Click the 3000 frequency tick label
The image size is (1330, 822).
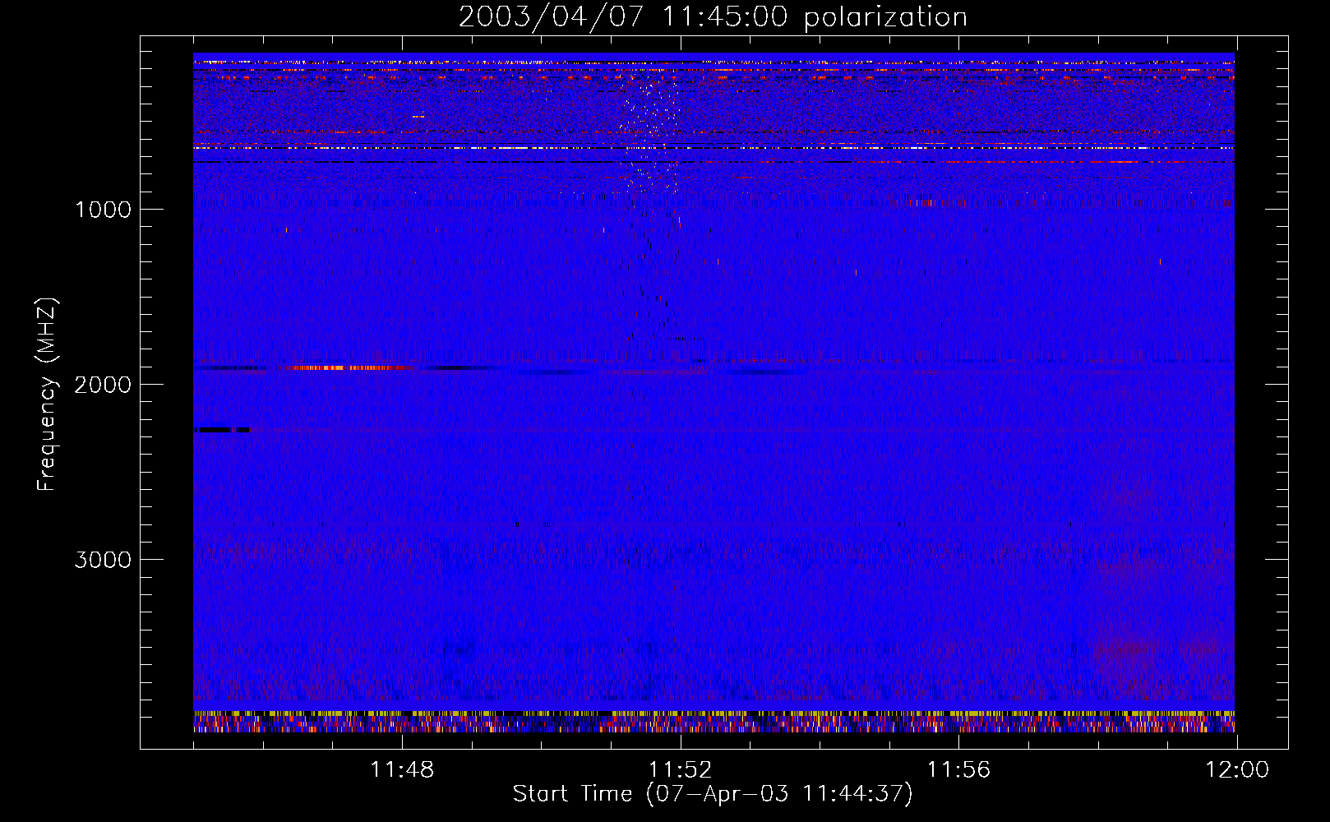click(103, 559)
